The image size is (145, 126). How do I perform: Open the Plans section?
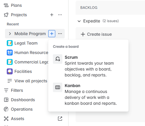click(13, 5)
